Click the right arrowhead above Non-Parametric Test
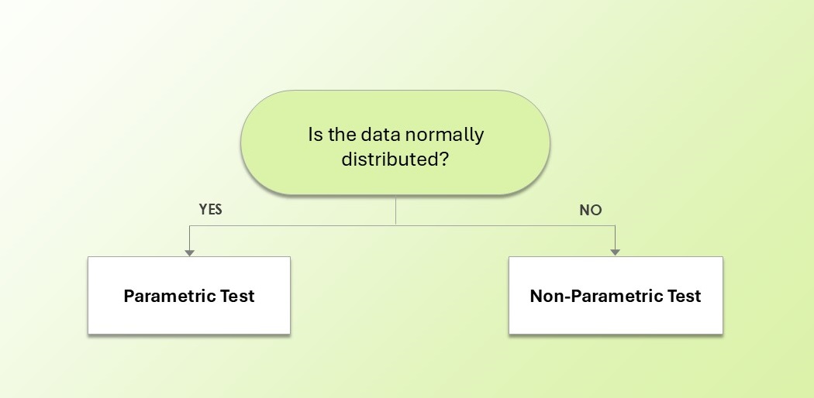 (x=616, y=252)
